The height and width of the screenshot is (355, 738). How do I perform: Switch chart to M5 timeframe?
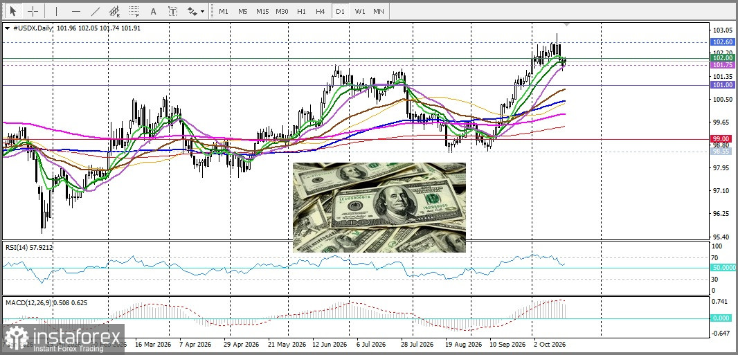pyautogui.click(x=242, y=11)
